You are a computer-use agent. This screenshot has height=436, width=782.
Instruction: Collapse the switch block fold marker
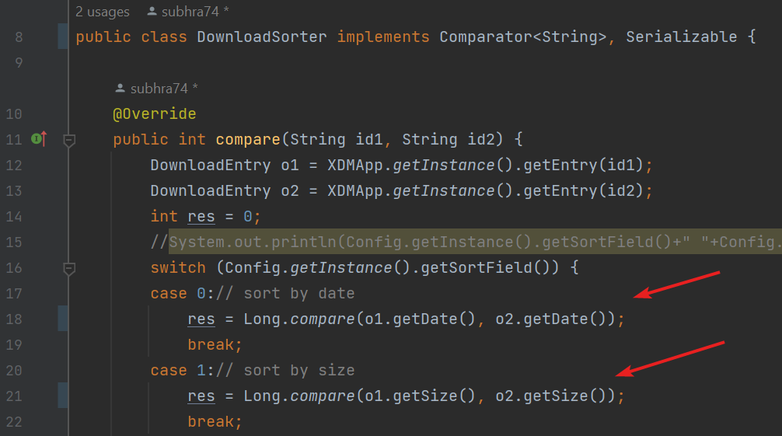(69, 269)
